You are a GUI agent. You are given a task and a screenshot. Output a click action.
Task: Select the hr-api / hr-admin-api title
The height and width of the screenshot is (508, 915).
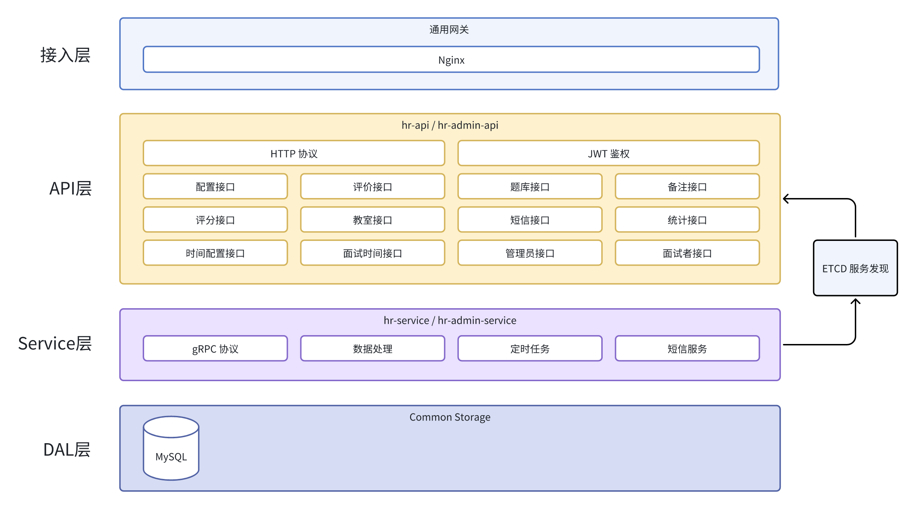(x=450, y=125)
